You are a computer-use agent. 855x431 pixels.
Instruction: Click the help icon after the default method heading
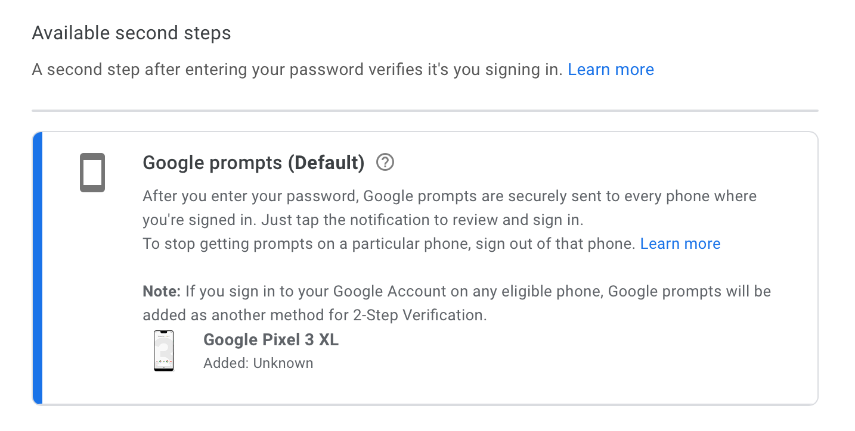[x=385, y=162]
